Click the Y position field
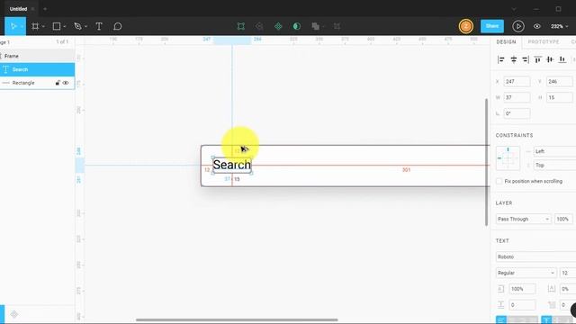576x324 pixels. pos(559,81)
